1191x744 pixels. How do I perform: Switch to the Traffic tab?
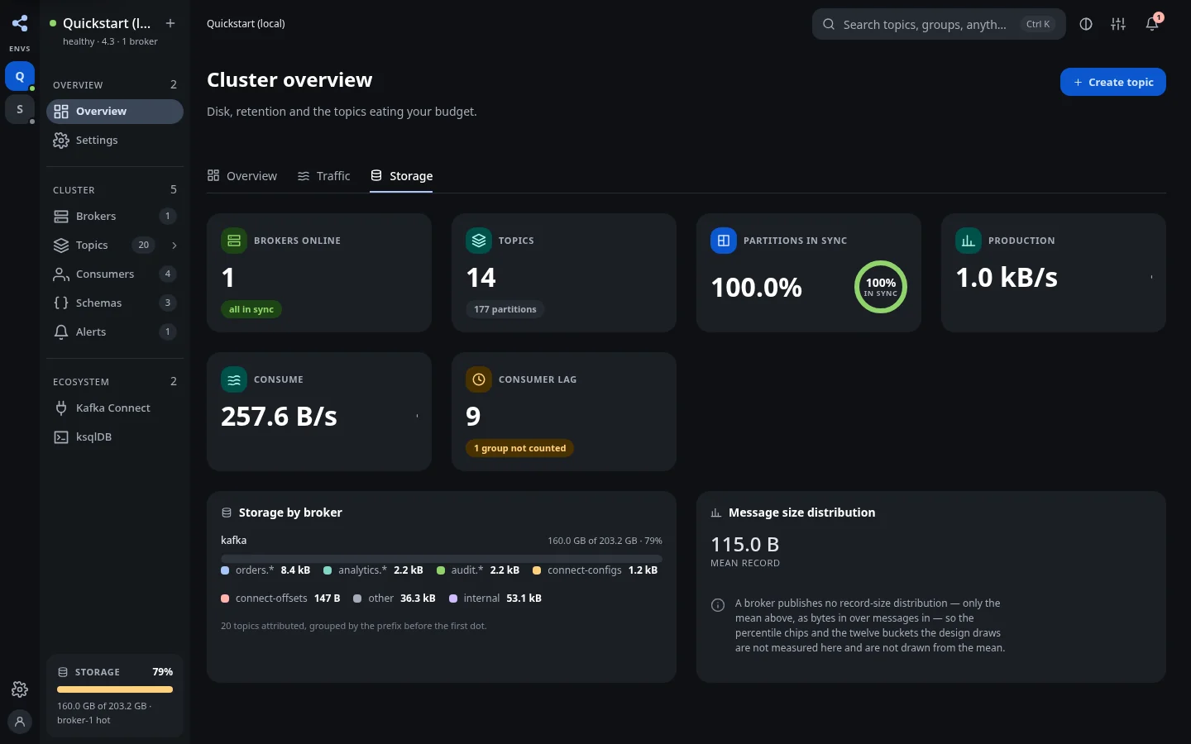click(x=323, y=176)
